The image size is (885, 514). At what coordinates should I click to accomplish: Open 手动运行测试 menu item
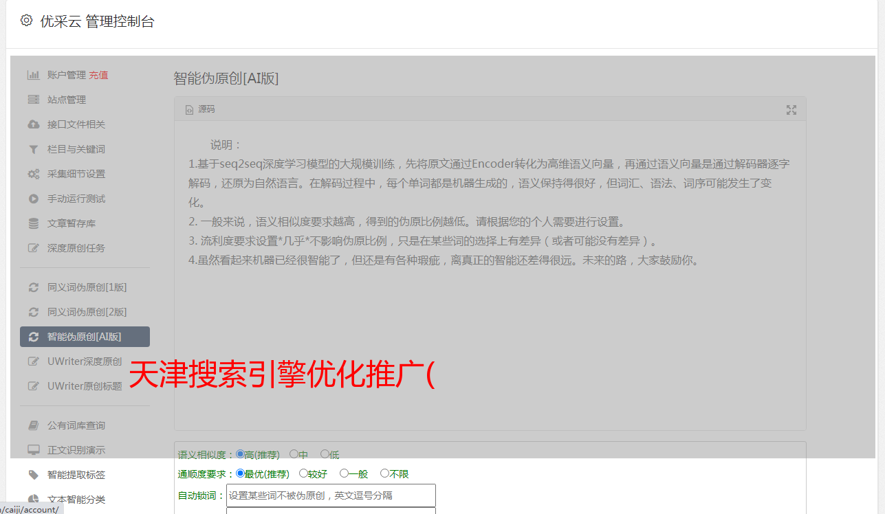click(x=76, y=199)
